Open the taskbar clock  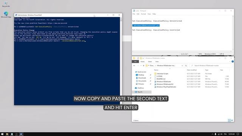point(231,134)
